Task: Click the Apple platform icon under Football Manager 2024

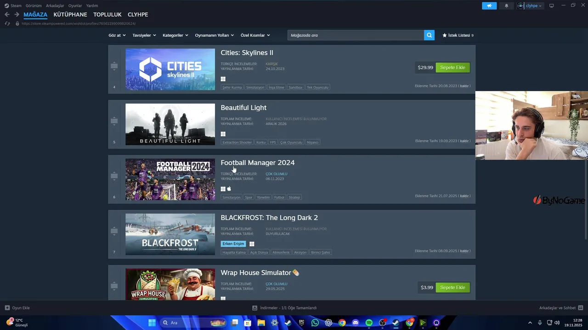Action: 229,189
